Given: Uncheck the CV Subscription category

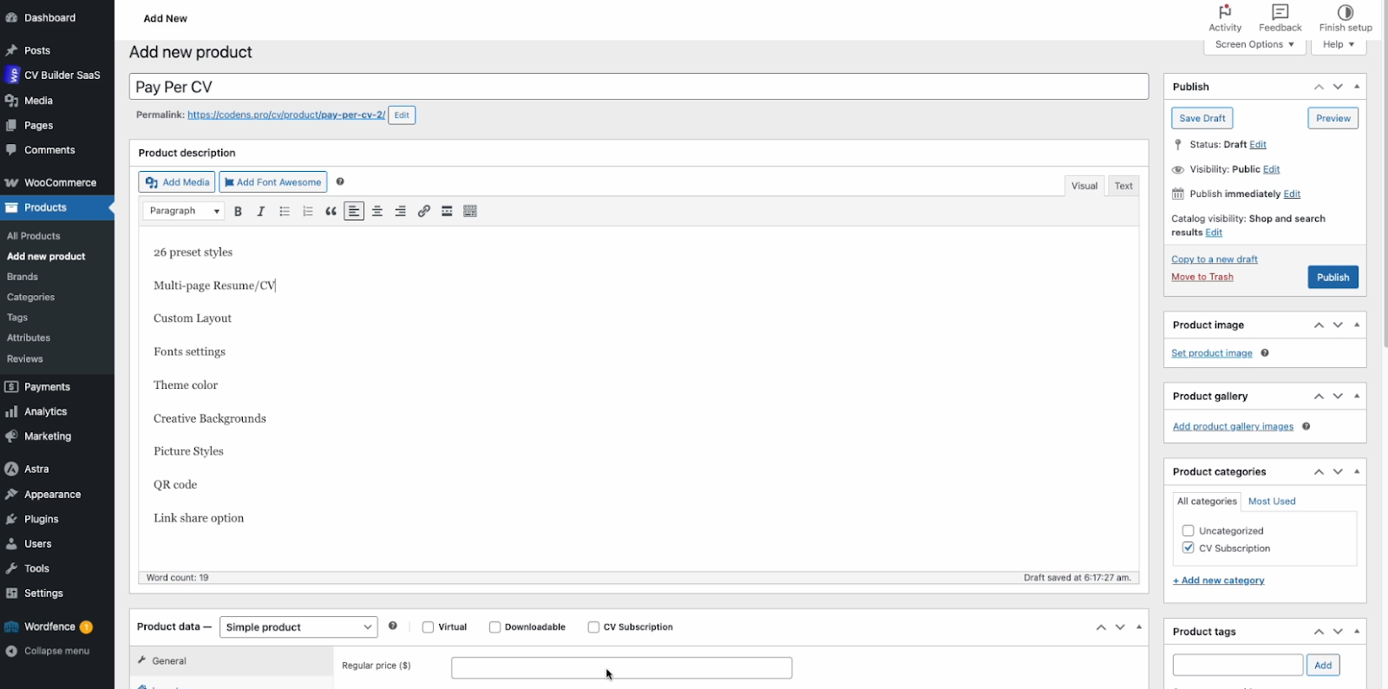Looking at the screenshot, I should click(x=1188, y=548).
